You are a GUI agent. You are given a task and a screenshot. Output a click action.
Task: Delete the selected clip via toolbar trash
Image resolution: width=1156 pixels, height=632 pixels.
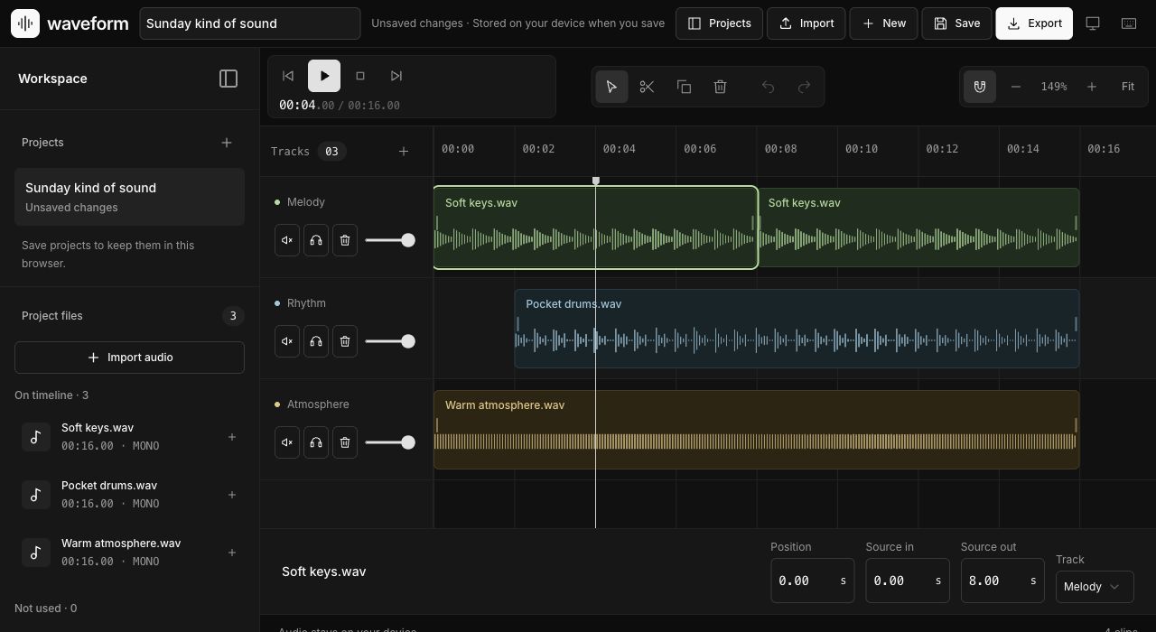click(720, 87)
